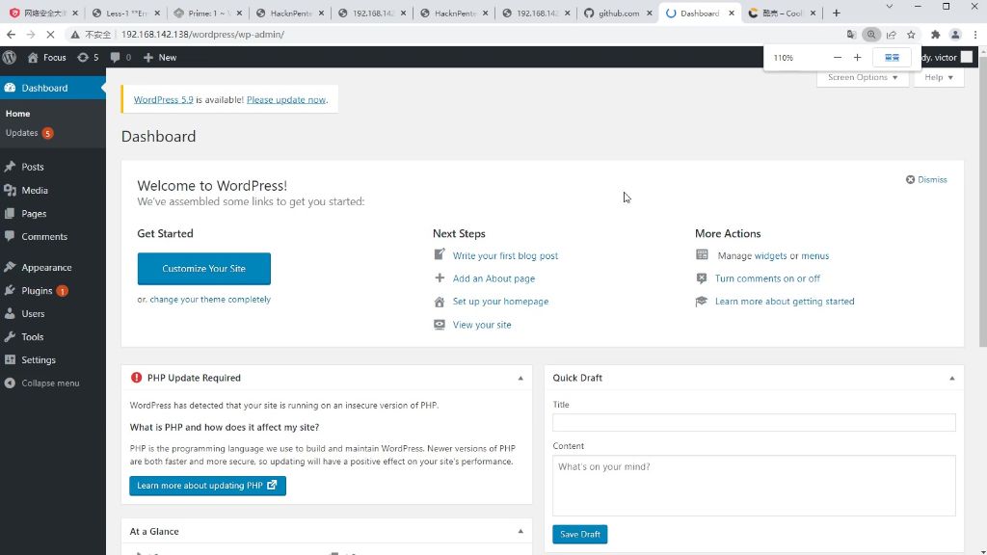
Task: Dismiss the Welcome panel
Action: 926,179
